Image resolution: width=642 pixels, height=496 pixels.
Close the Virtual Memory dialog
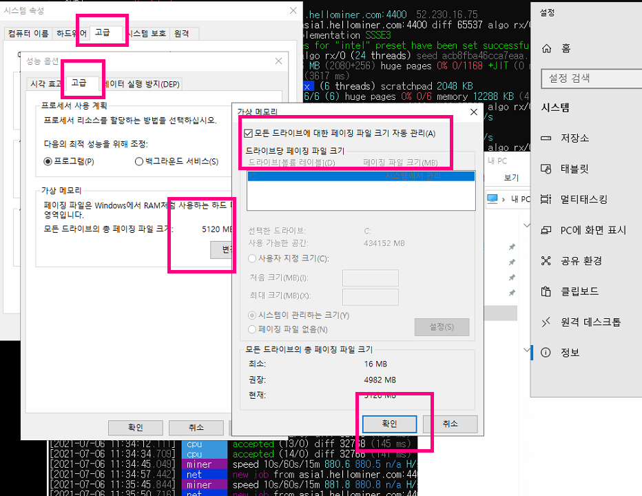coord(474,112)
